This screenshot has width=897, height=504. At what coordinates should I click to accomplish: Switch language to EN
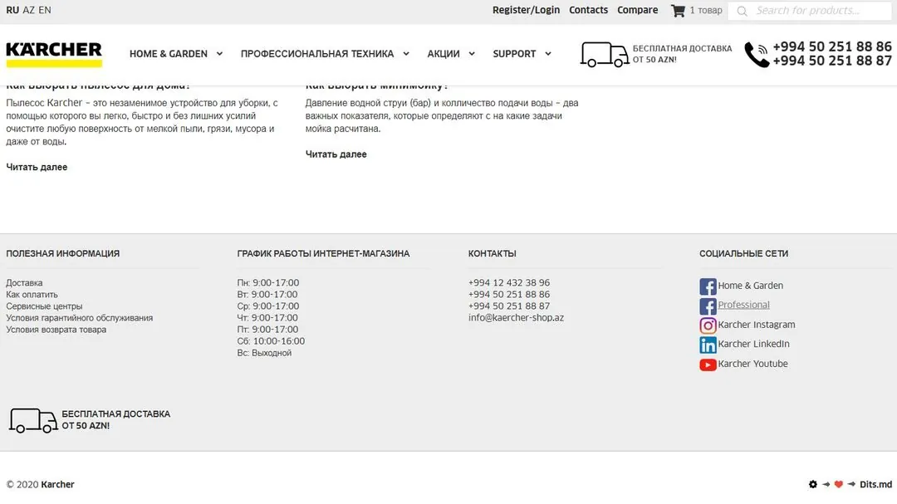[45, 10]
